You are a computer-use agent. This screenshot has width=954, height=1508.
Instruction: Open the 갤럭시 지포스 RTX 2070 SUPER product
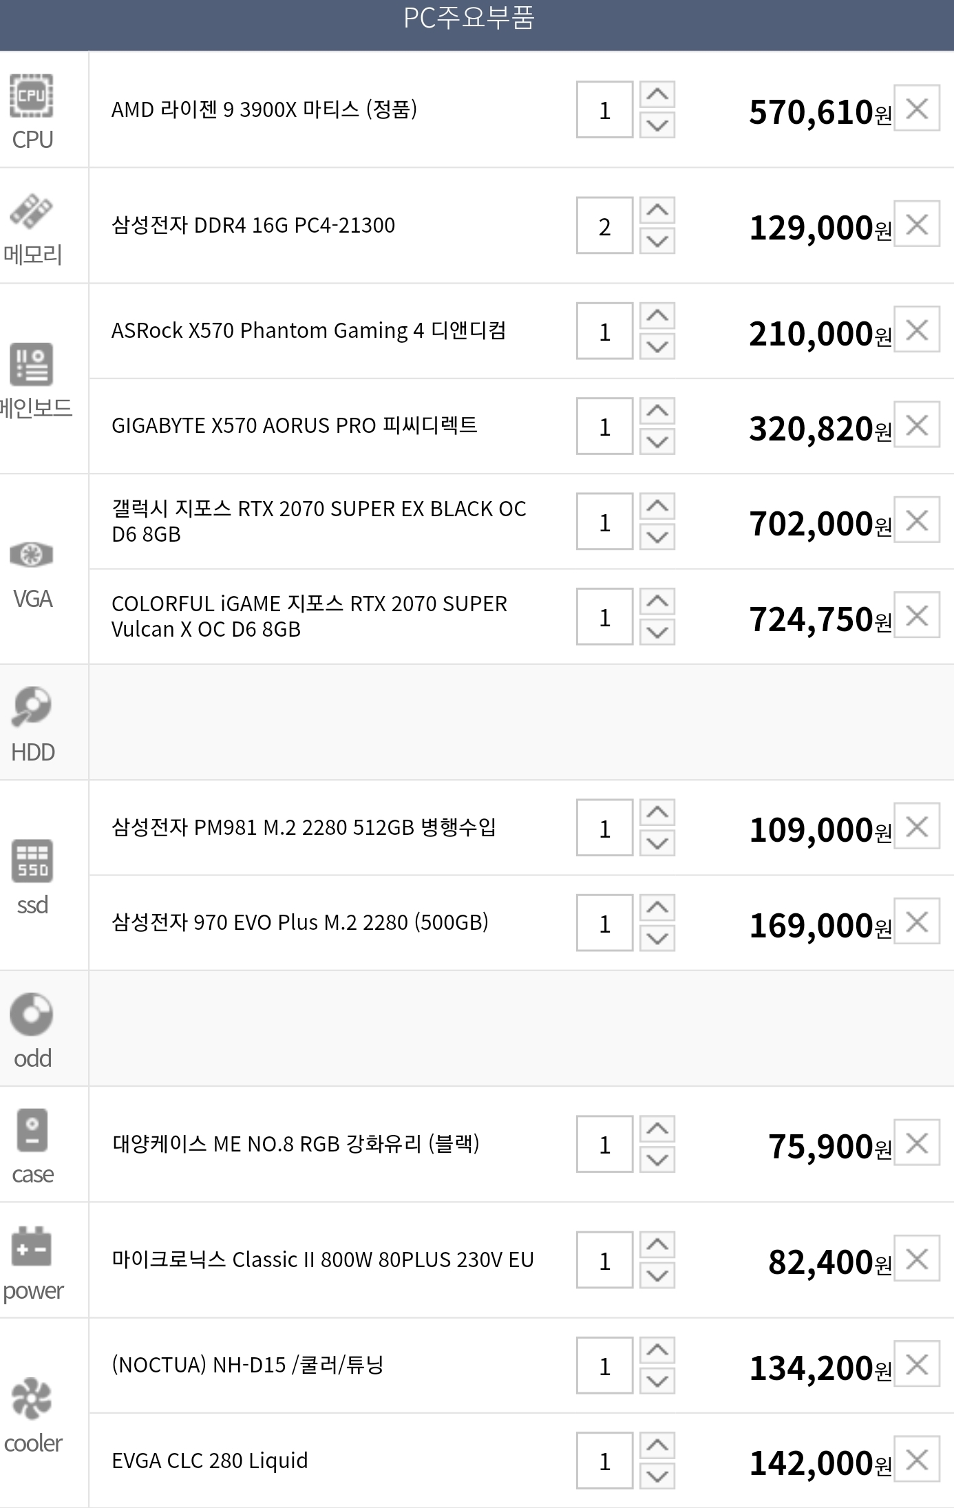319,521
